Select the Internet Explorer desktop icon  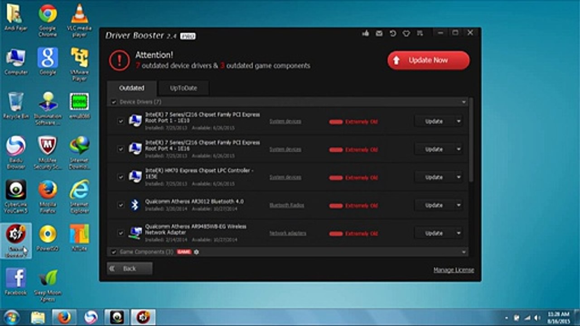79,197
